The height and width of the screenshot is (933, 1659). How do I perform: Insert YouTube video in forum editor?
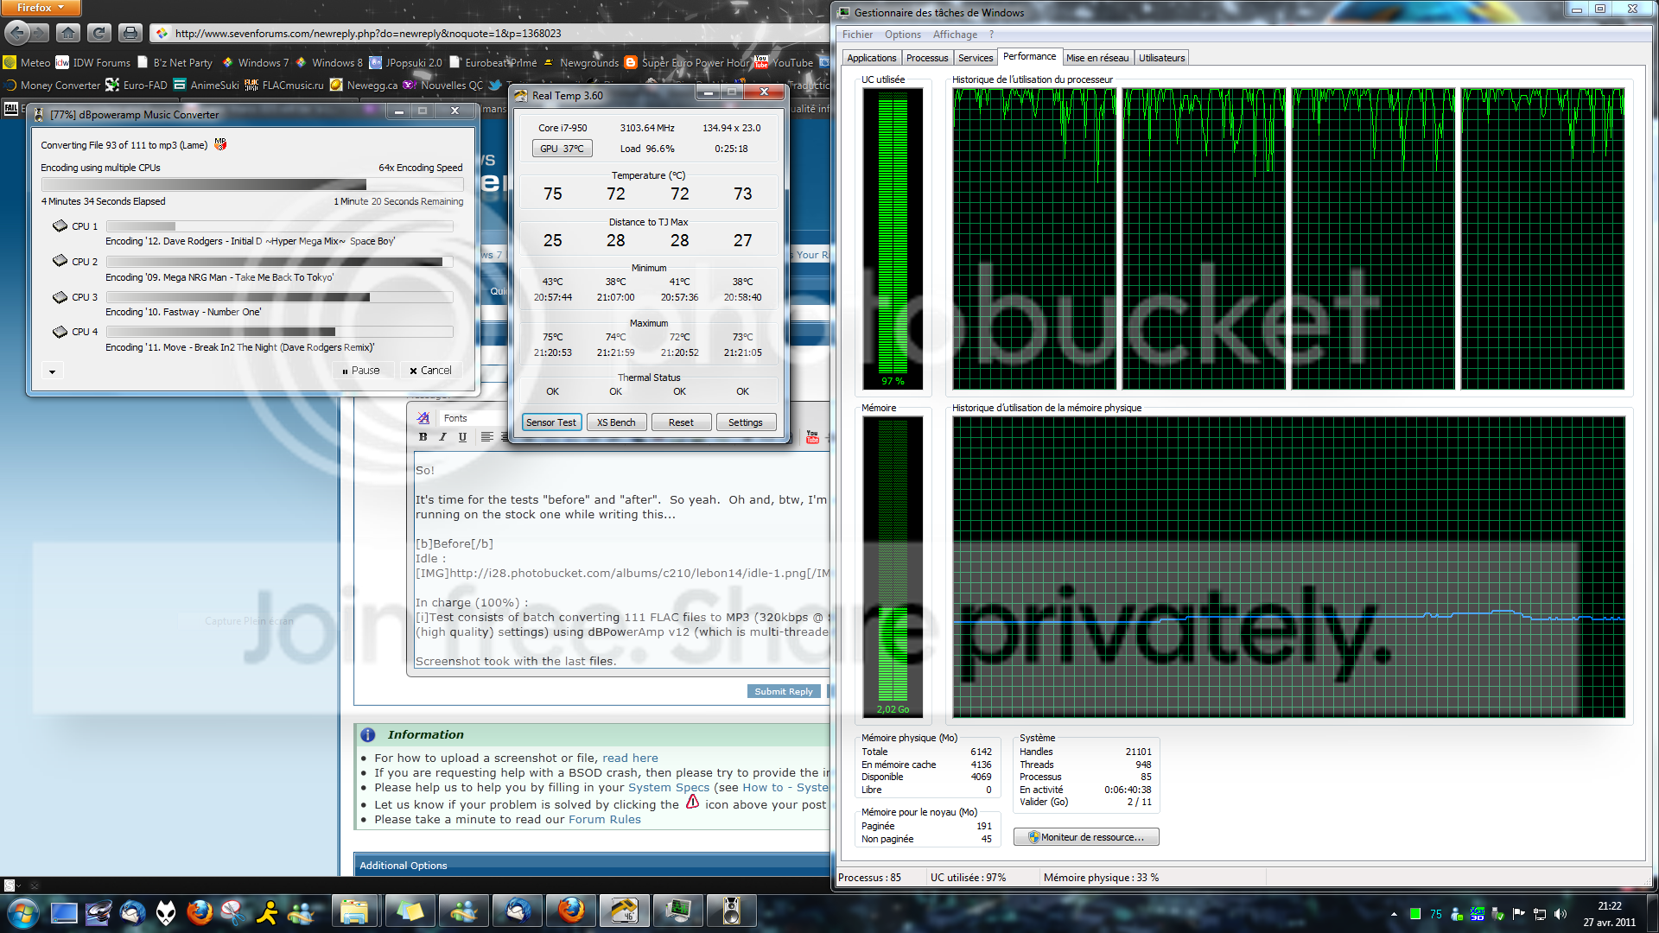(x=812, y=437)
